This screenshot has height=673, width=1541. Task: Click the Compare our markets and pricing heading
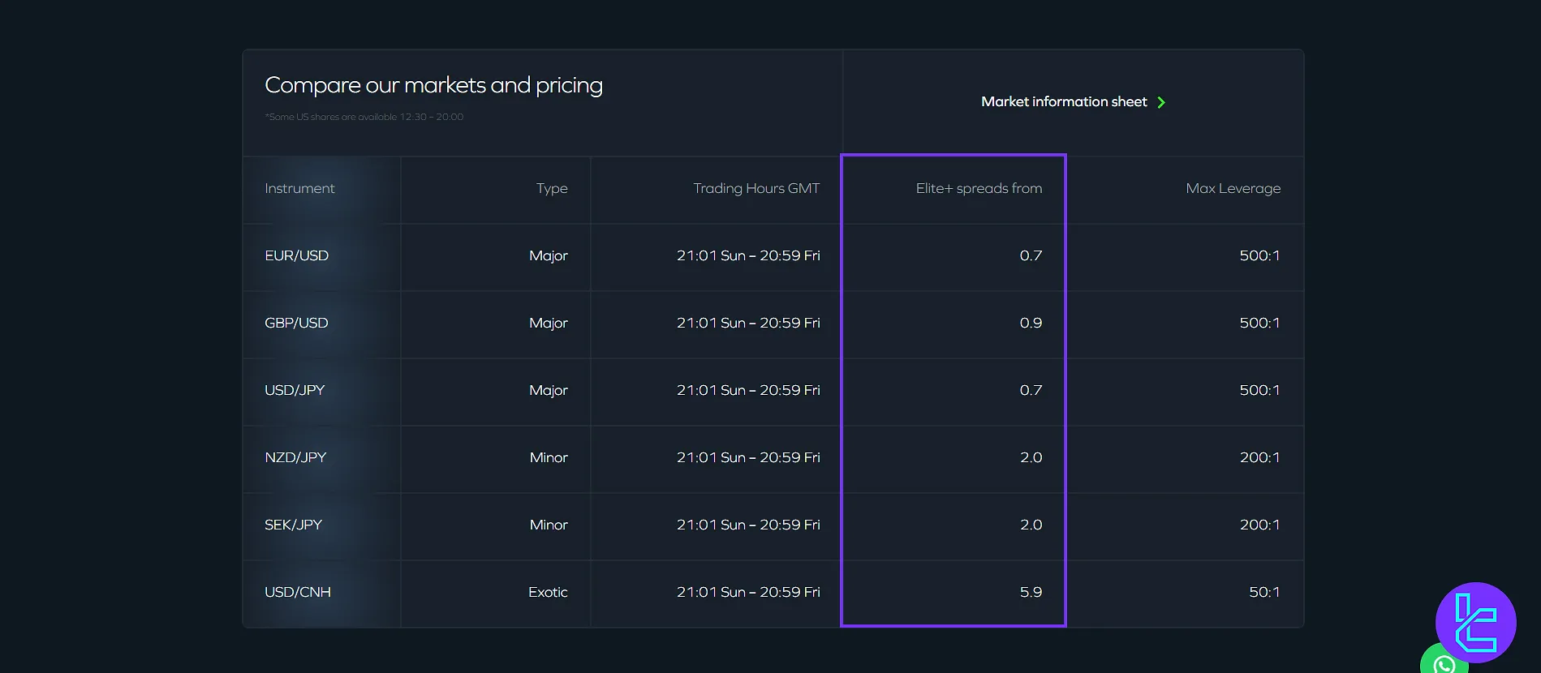coord(433,85)
